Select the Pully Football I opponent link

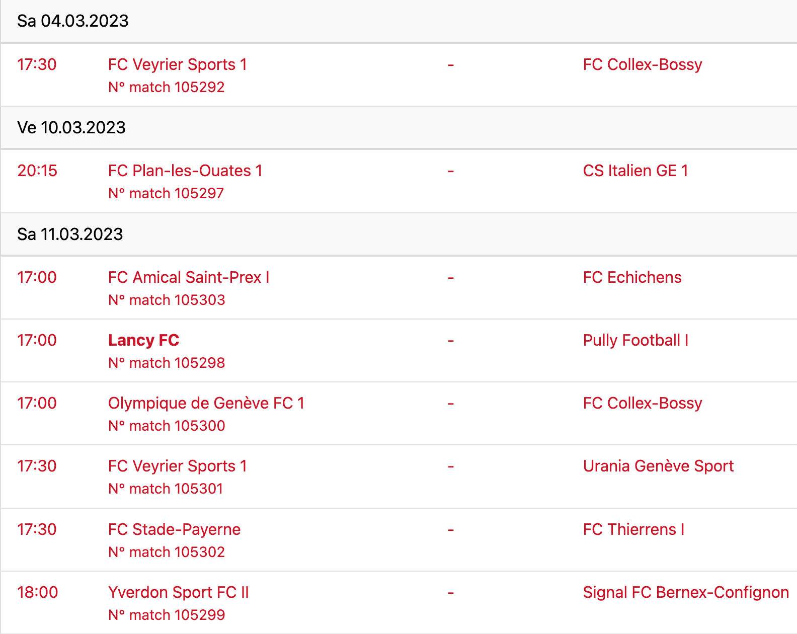coord(635,340)
